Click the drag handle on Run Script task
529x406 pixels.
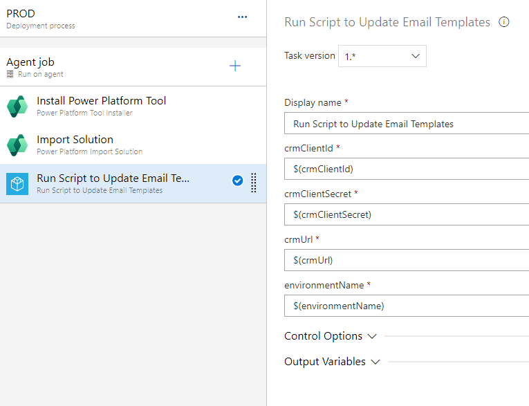254,182
